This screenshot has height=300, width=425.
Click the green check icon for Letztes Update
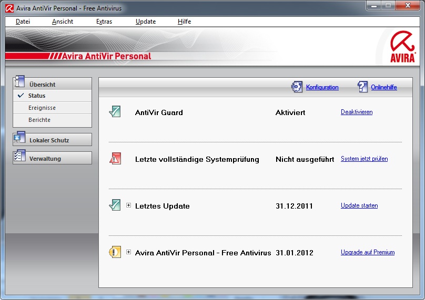(x=115, y=205)
